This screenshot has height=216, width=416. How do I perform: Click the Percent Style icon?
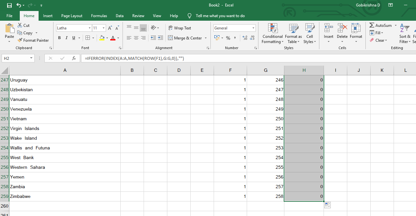[x=228, y=38]
